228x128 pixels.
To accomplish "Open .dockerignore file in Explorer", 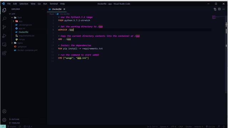I will (25, 25).
